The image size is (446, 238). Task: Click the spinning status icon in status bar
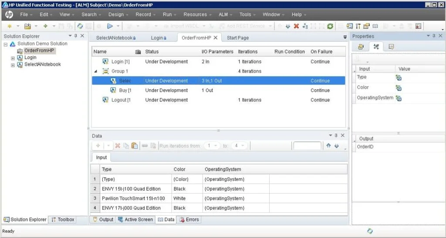pyautogui.click(x=370, y=231)
